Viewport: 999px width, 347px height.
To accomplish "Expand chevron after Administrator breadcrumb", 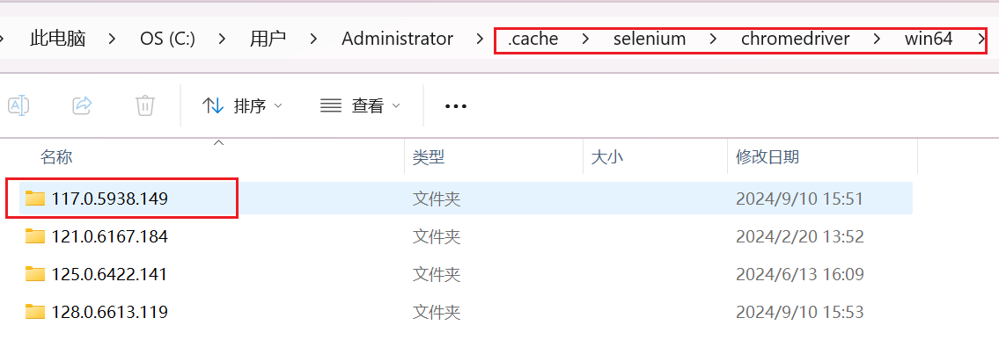I will point(480,39).
